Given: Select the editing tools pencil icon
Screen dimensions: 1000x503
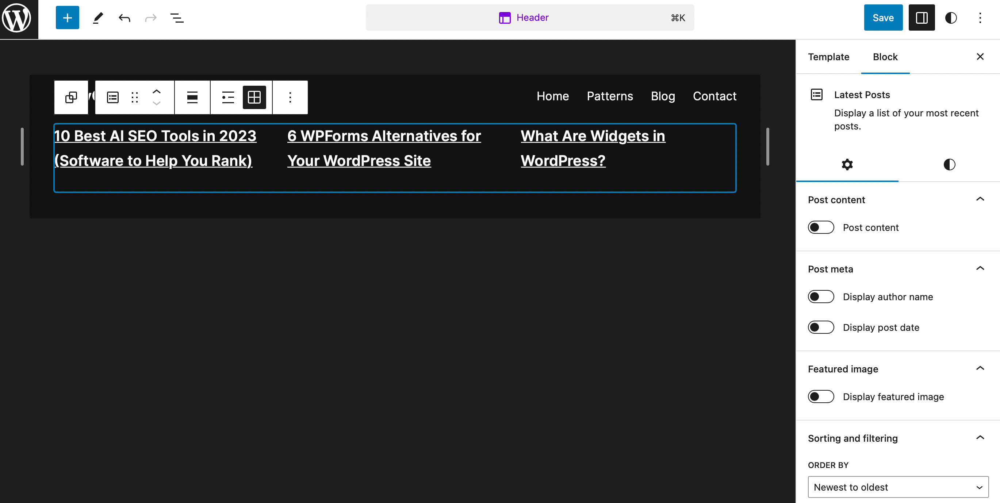Looking at the screenshot, I should (97, 18).
